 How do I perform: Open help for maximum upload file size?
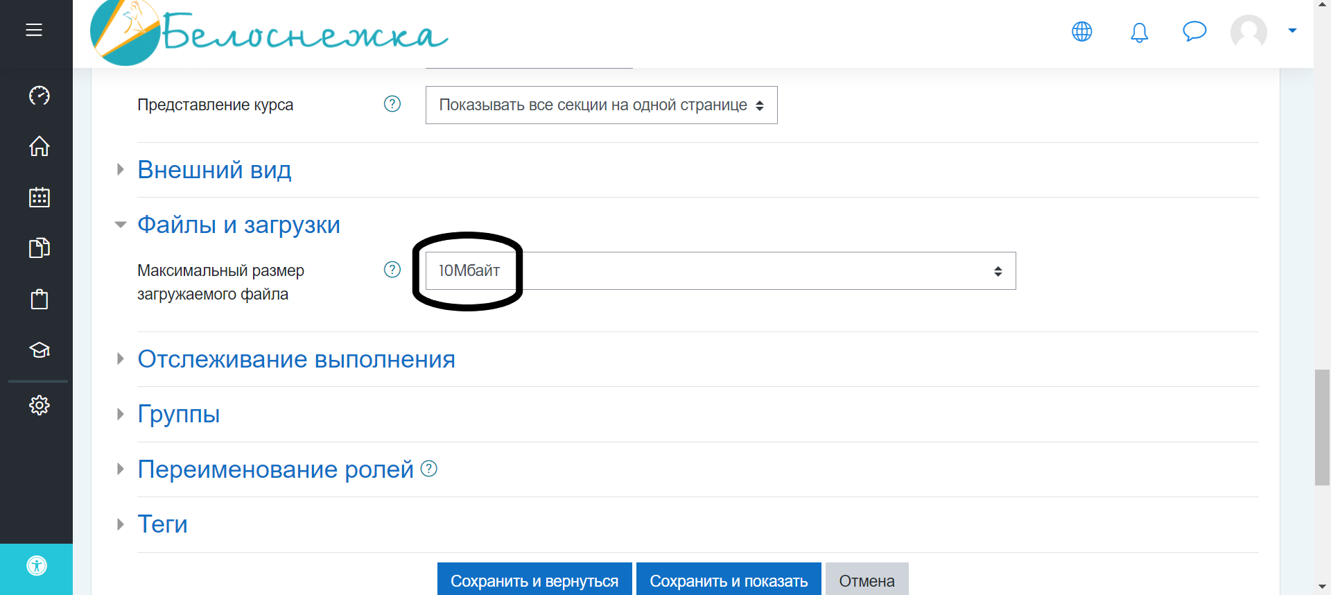coord(392,270)
